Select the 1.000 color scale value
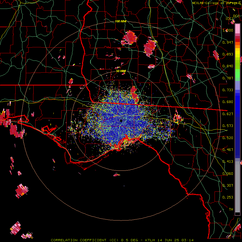The width and height of the screenshot is (242, 242). 228,30
